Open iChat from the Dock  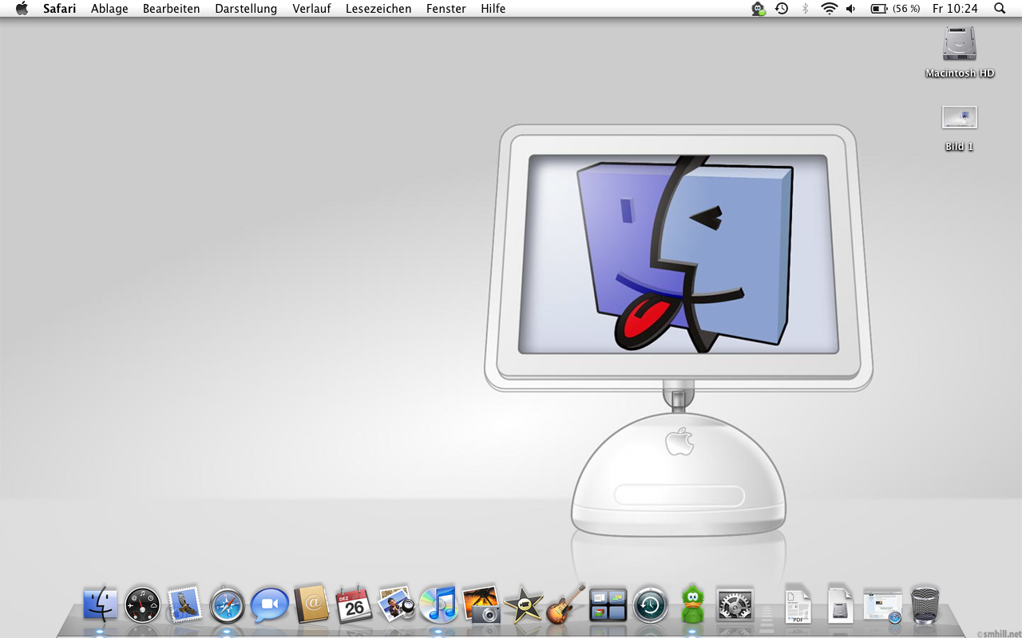[269, 605]
